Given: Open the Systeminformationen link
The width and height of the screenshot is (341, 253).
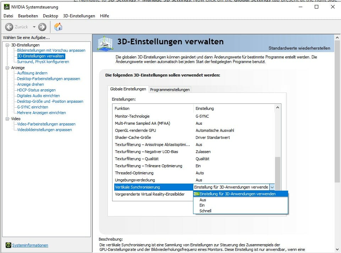Looking at the screenshot, I should tap(30, 245).
